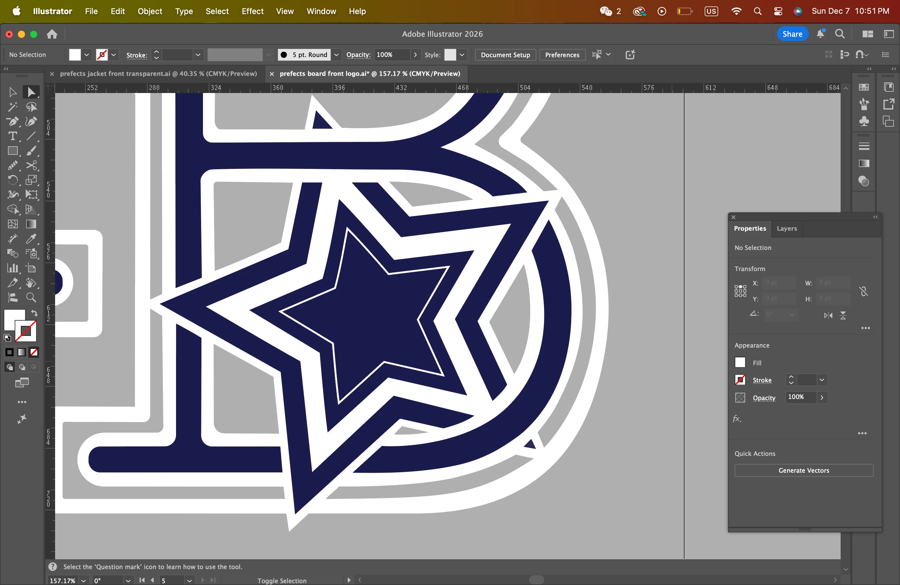Image resolution: width=900 pixels, height=585 pixels.
Task: Pick the Curvature tool
Action: tap(32, 122)
